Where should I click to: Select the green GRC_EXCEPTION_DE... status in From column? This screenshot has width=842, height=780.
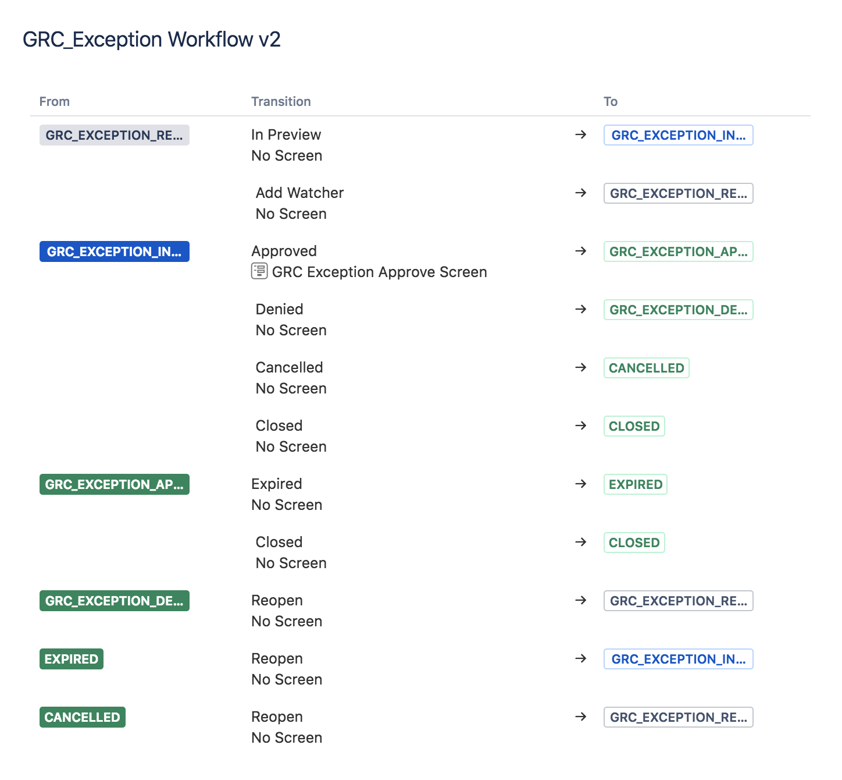pos(115,601)
